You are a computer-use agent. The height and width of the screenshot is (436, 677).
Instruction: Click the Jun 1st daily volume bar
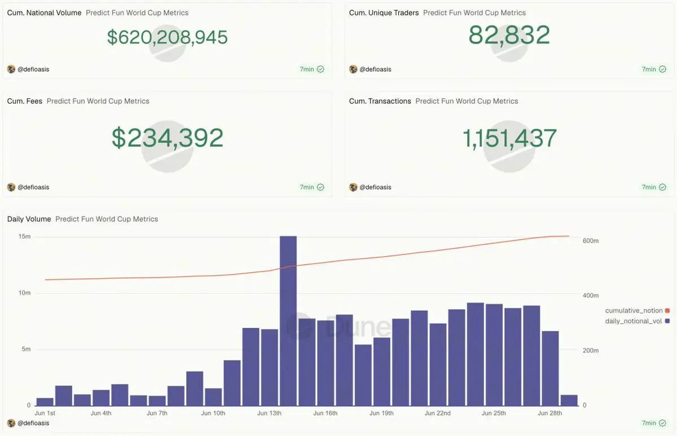click(45, 402)
